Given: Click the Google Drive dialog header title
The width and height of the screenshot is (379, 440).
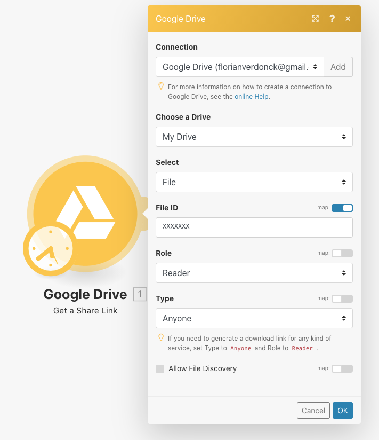Looking at the screenshot, I should (181, 19).
